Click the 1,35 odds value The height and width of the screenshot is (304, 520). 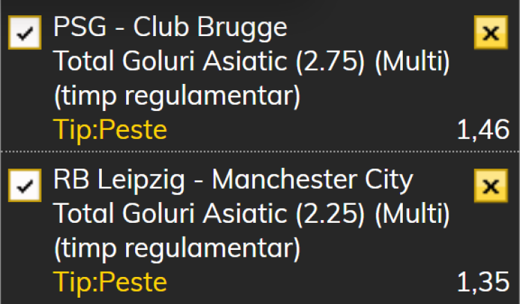pos(483,282)
